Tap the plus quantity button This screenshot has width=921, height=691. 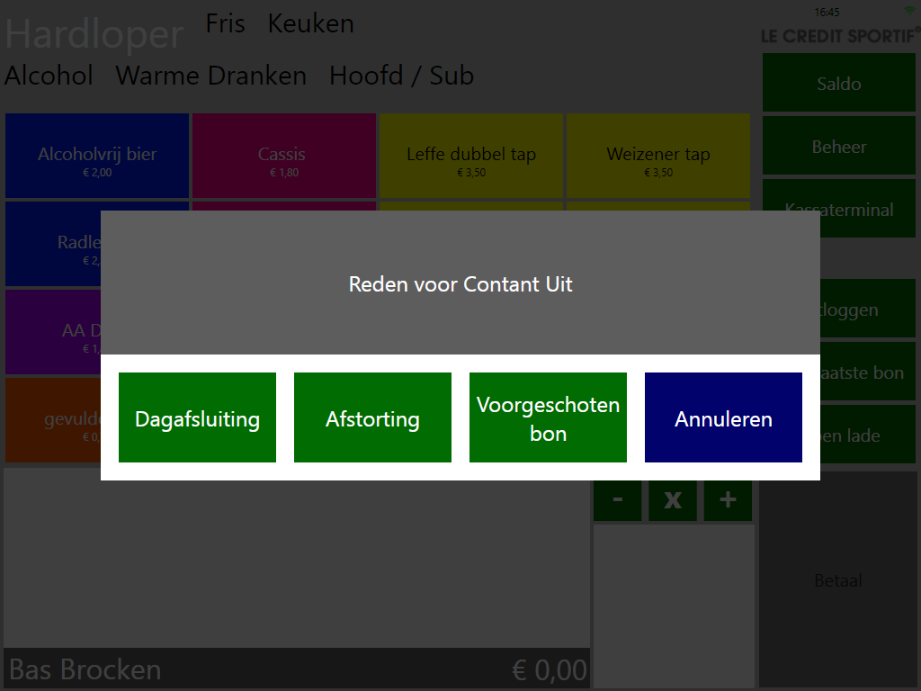pos(728,500)
